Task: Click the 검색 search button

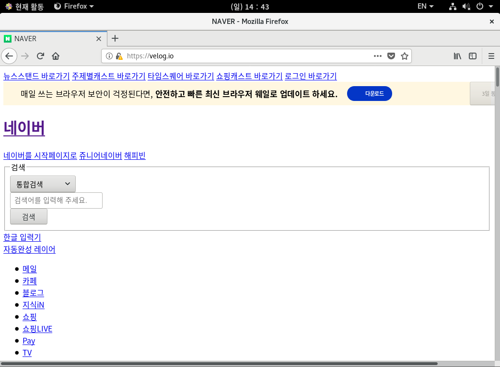Action: coord(29,217)
